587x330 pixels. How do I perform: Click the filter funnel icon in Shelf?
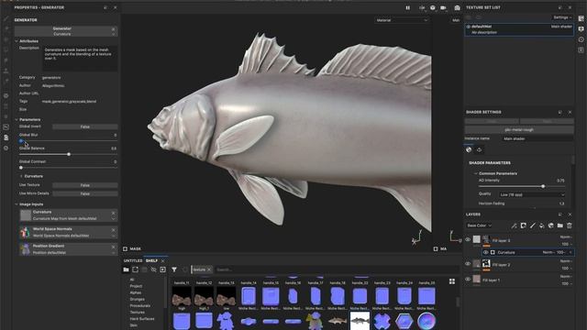(174, 269)
